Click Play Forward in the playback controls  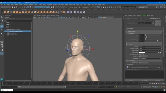[x=158, y=83]
